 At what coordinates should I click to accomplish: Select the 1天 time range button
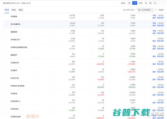(x=129, y=3)
